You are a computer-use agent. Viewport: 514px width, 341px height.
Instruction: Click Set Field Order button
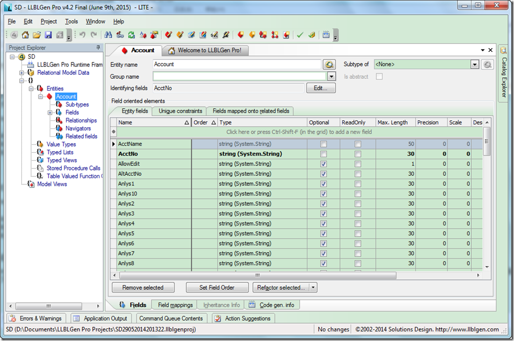(217, 288)
